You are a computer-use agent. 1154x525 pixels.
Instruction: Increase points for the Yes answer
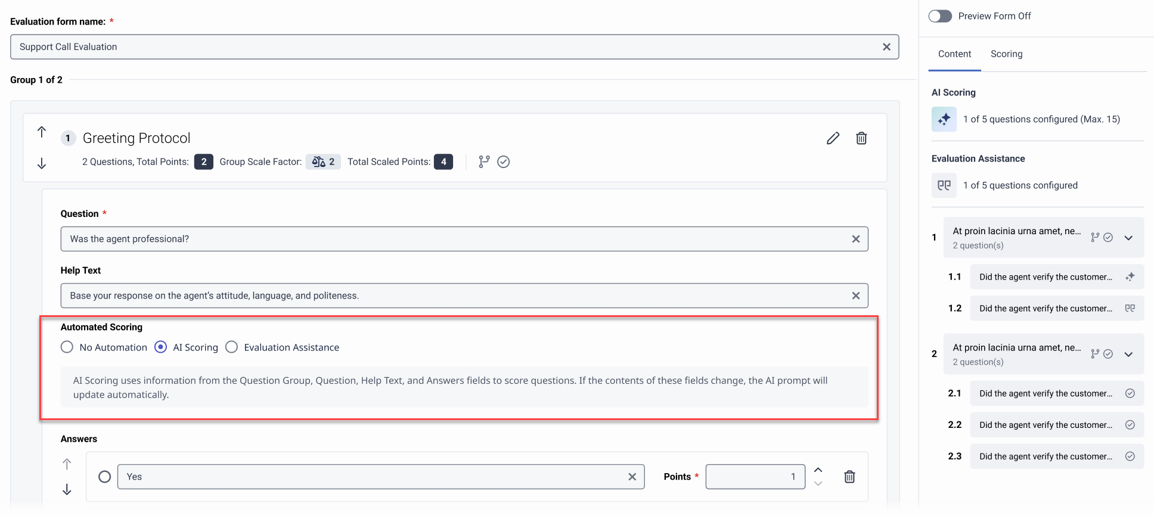pos(818,470)
